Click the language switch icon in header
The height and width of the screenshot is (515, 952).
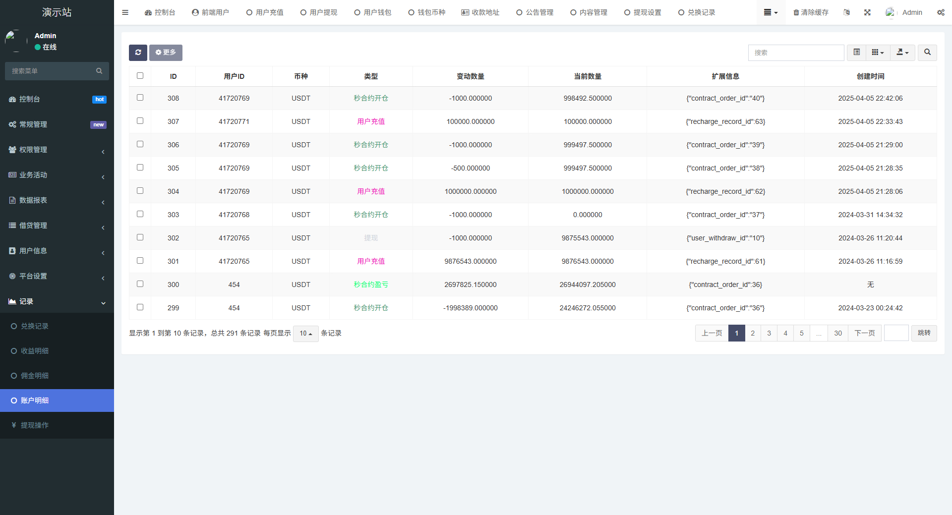click(846, 12)
